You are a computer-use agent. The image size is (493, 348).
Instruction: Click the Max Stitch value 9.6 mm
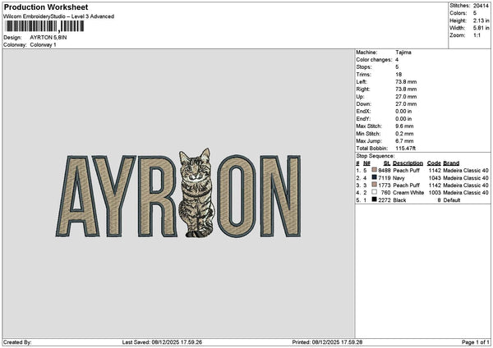(x=404, y=126)
